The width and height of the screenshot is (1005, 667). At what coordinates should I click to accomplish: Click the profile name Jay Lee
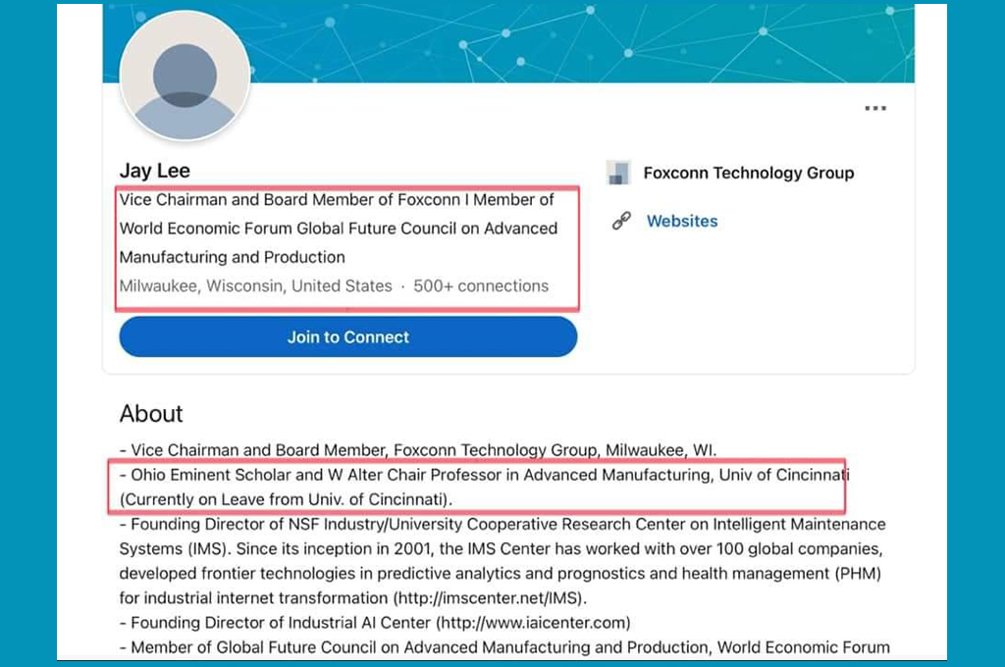pyautogui.click(x=154, y=171)
